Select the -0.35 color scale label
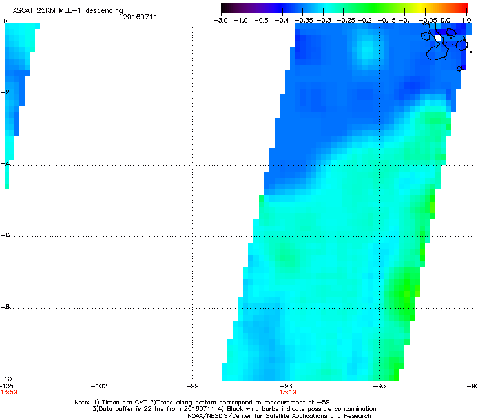The image size is (478, 420). coord(304,21)
